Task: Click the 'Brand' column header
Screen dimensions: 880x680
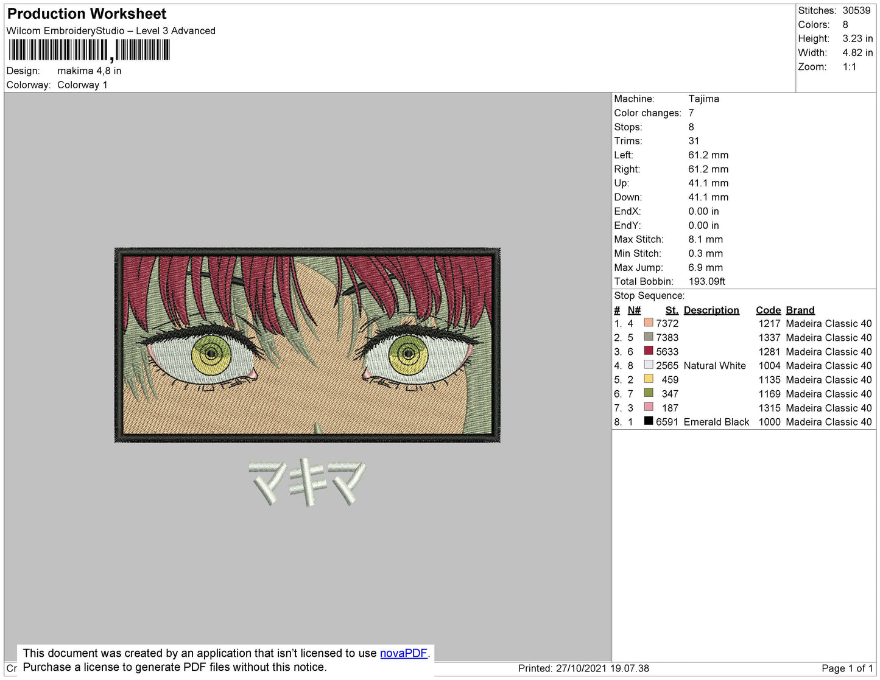Action: [x=800, y=310]
